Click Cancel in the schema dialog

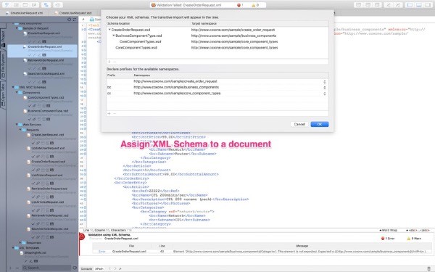(x=299, y=124)
